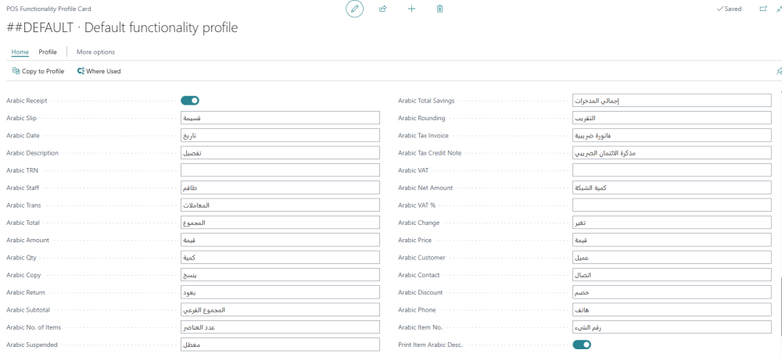Open the Profile tab

tap(48, 52)
